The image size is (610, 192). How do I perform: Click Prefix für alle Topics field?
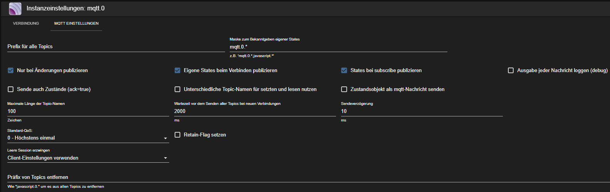[x=116, y=47]
